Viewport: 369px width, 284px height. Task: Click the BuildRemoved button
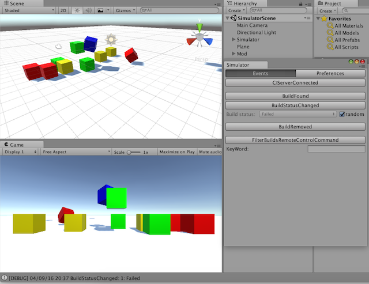tap(295, 127)
